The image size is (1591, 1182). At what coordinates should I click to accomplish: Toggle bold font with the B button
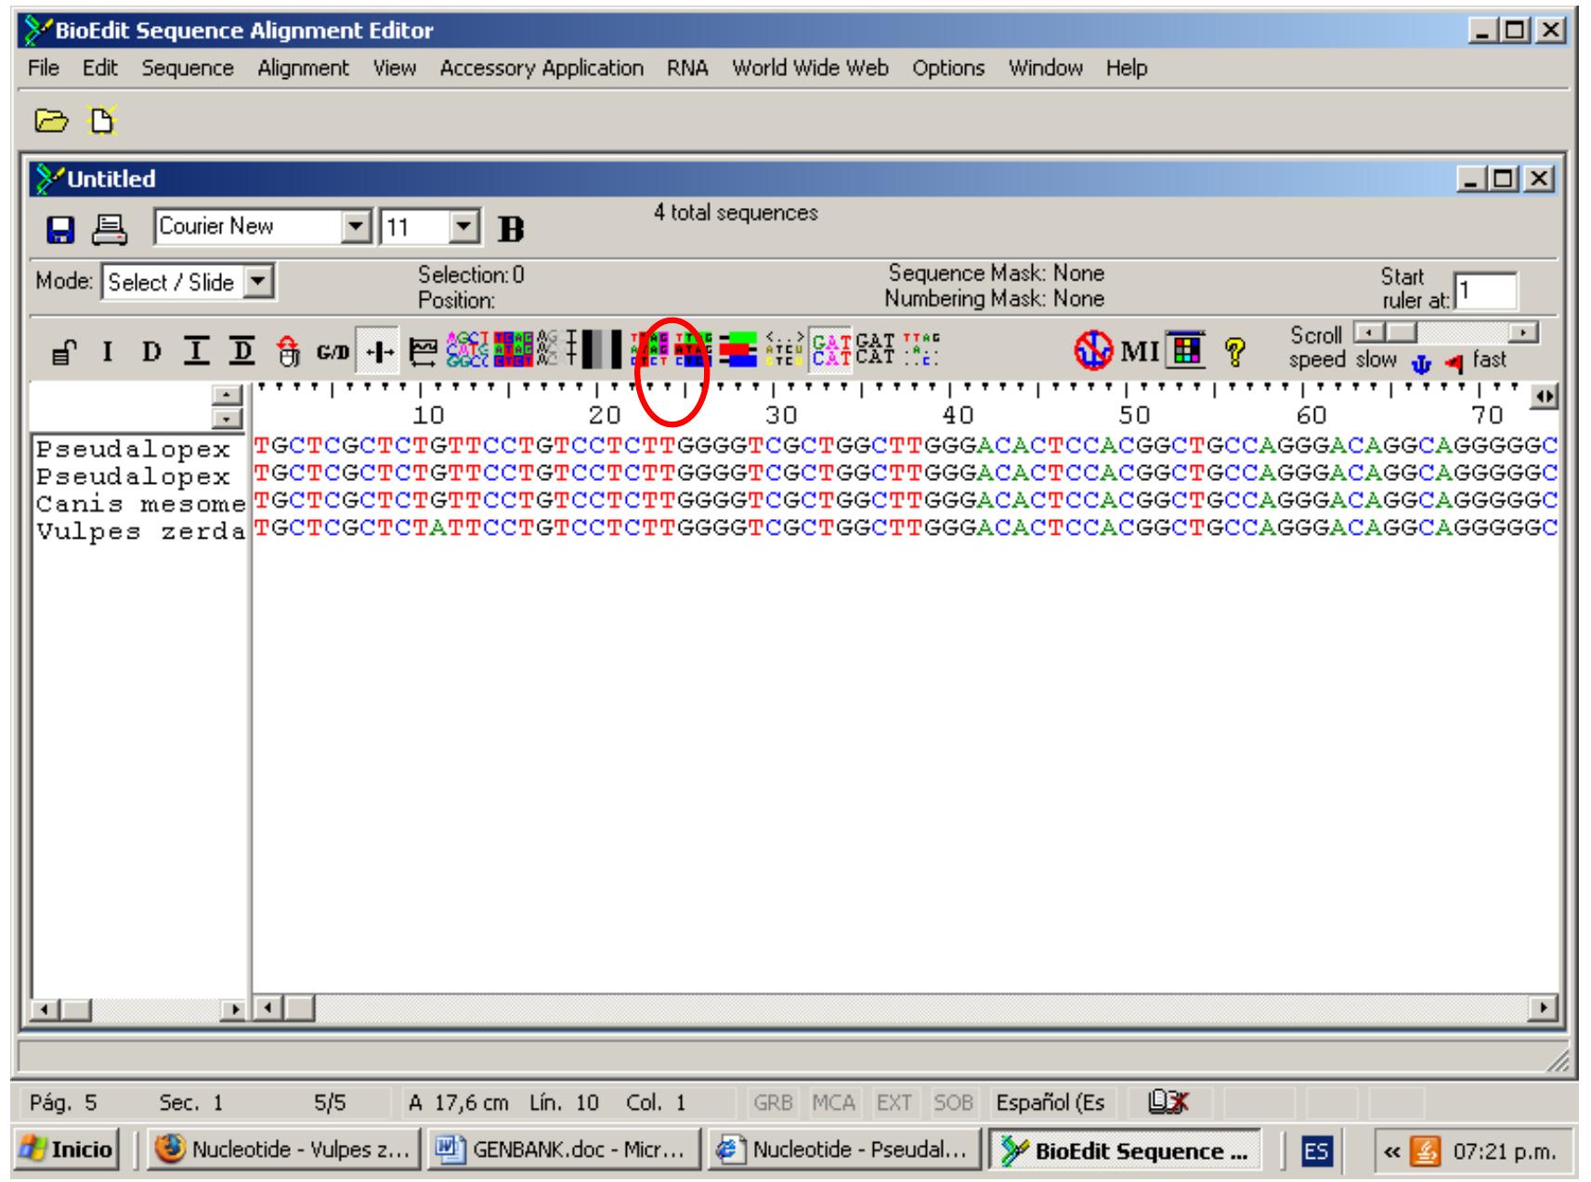click(511, 228)
